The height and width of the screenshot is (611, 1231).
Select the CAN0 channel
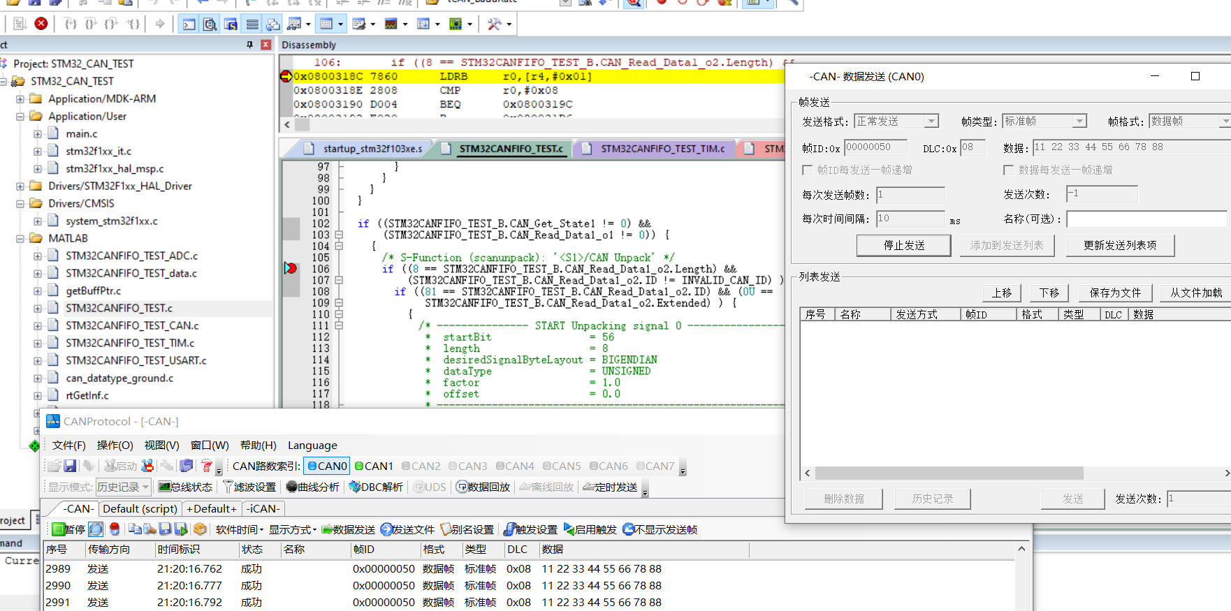[x=327, y=466]
